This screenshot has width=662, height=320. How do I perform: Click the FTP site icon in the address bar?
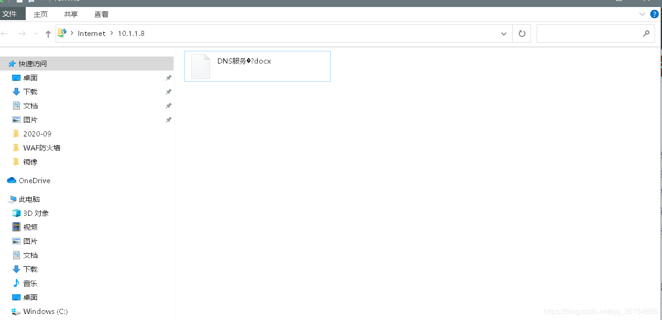coord(61,33)
